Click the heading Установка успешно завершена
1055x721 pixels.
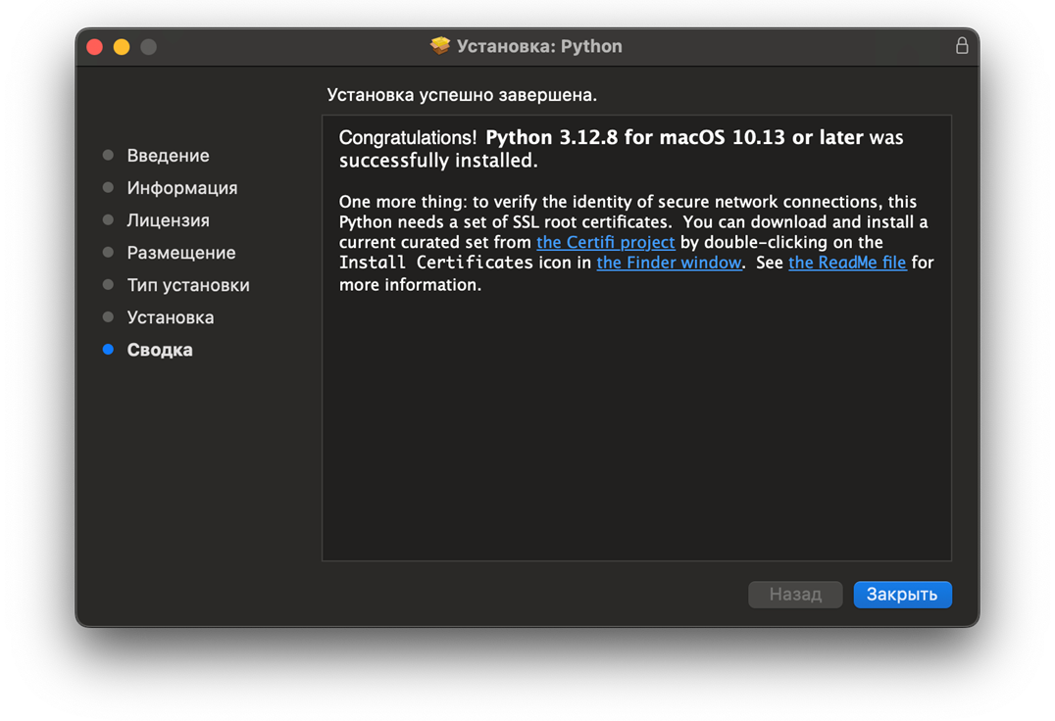(x=462, y=95)
